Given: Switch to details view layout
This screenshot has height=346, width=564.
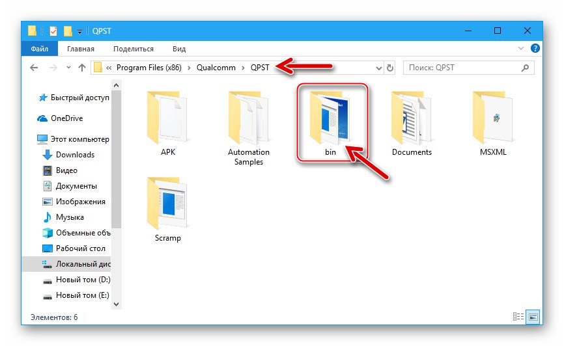Looking at the screenshot, I should tap(518, 317).
